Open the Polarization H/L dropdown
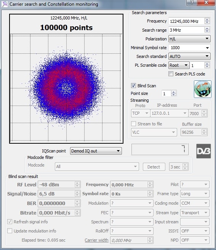 189,39
